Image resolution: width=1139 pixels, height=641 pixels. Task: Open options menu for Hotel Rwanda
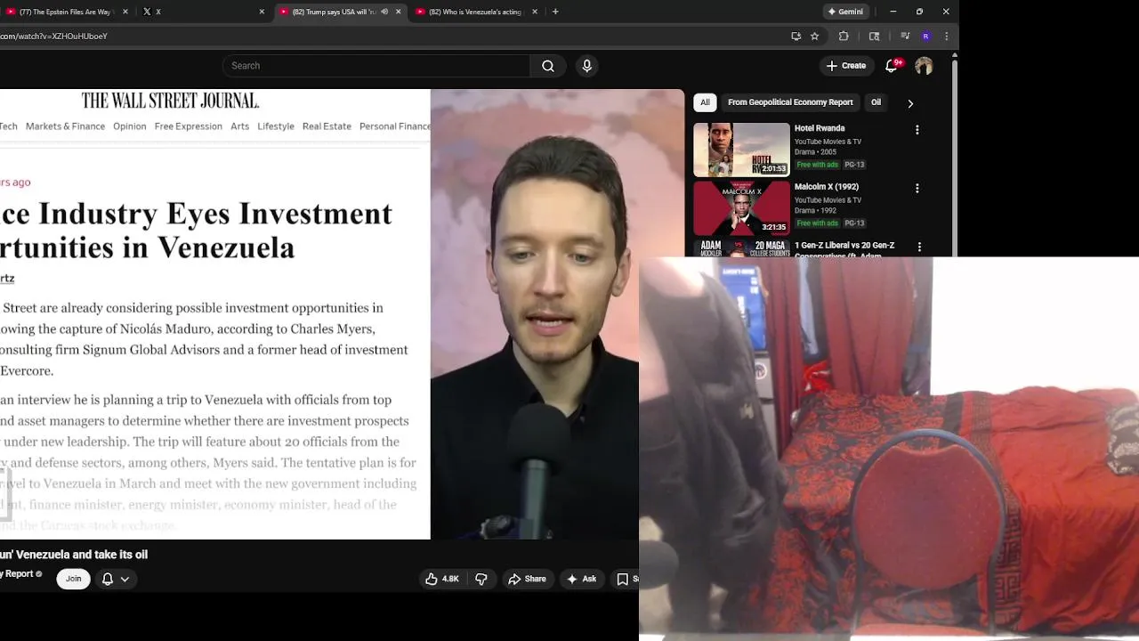[x=917, y=130]
